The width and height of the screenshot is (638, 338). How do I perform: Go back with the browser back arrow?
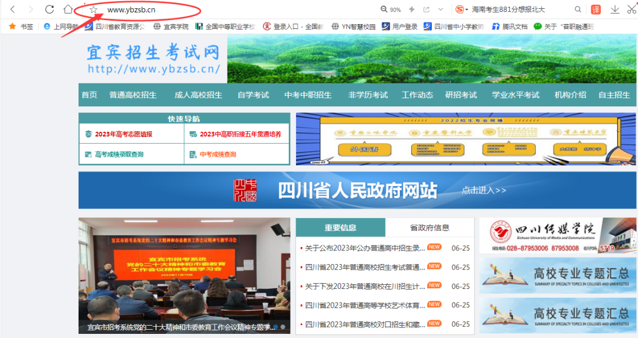[x=12, y=9]
